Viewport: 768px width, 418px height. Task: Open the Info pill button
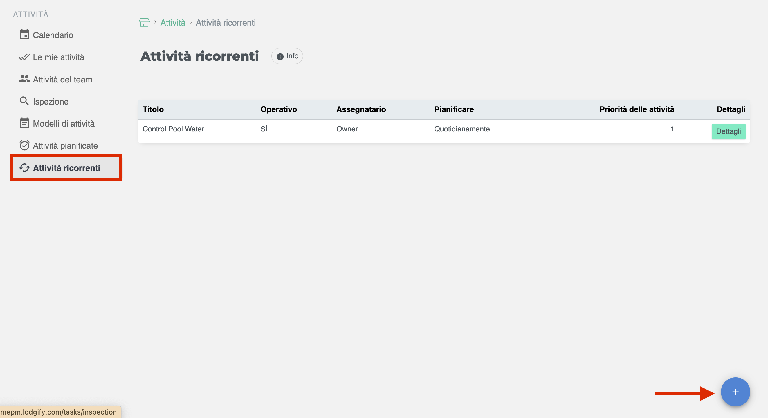coord(287,56)
